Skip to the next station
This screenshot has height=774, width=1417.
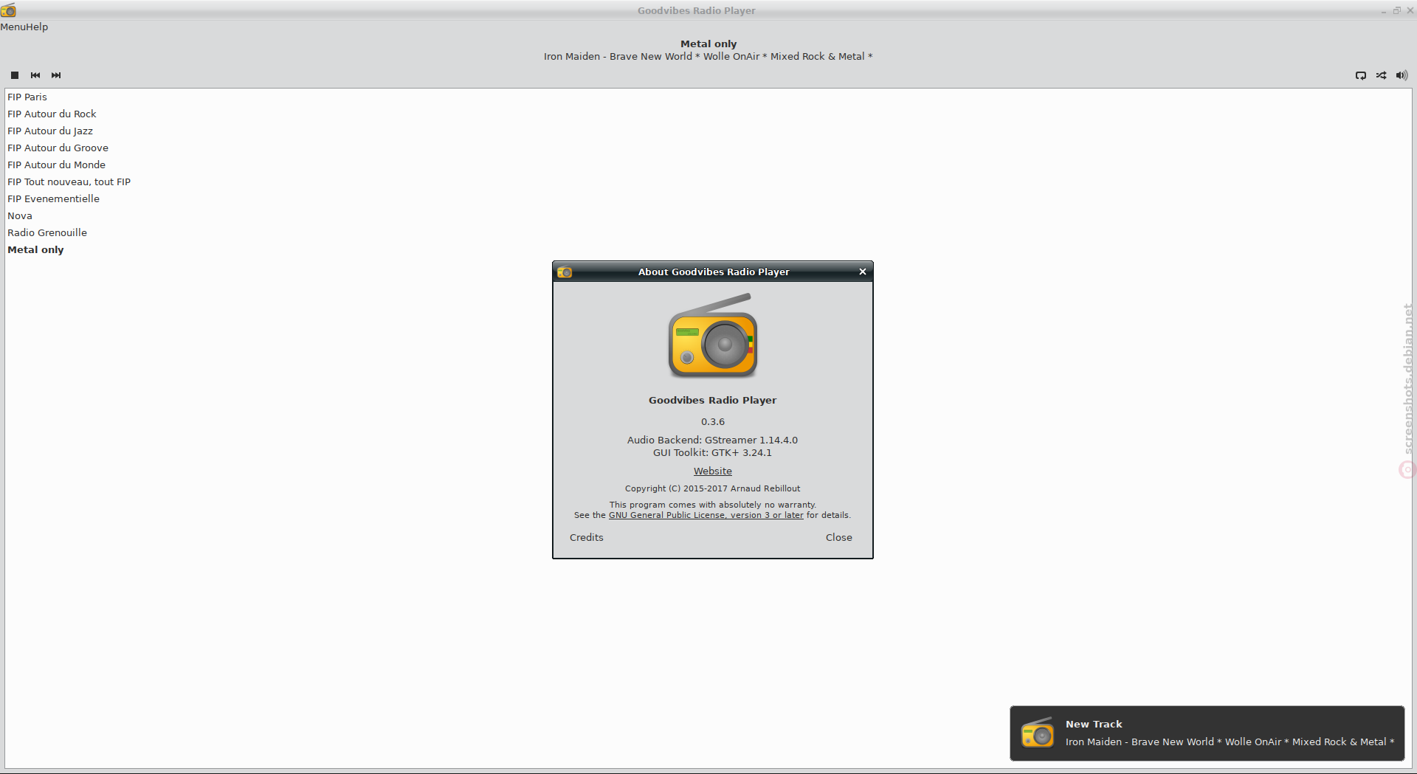pyautogui.click(x=56, y=75)
